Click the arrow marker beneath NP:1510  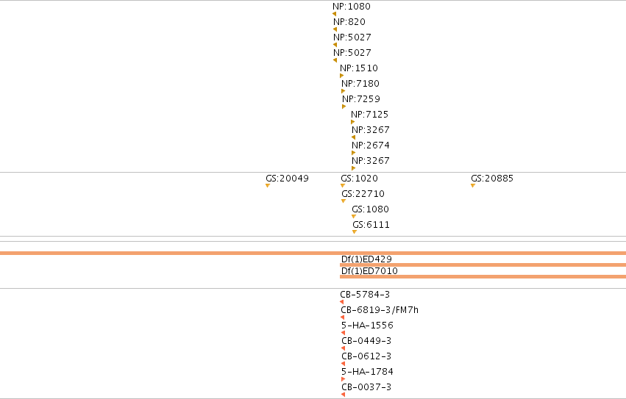coord(342,76)
